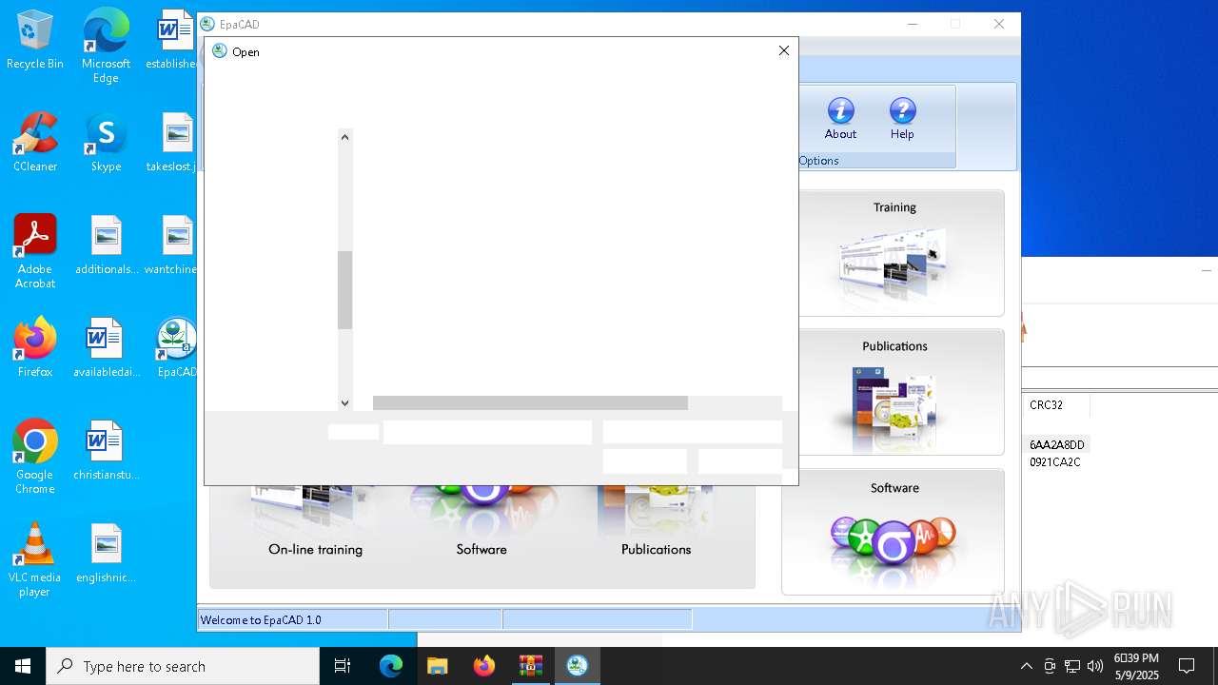This screenshot has height=685, width=1218.
Task: Open the Windows Start menu
Action: (23, 666)
